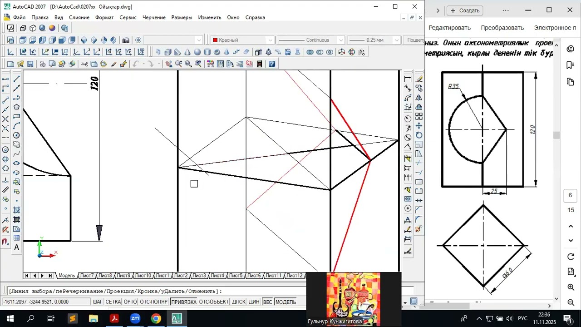Select the Line draw tool
The image size is (581, 327).
tap(16, 79)
